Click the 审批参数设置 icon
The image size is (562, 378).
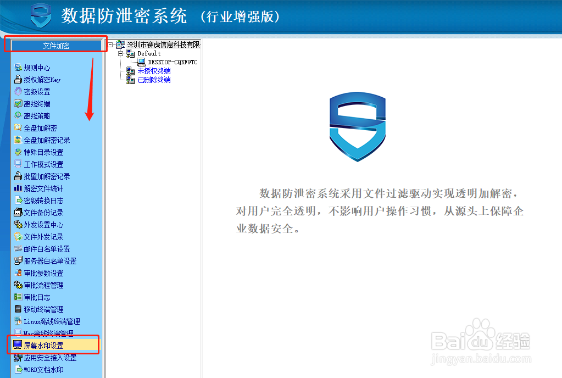click(18, 273)
